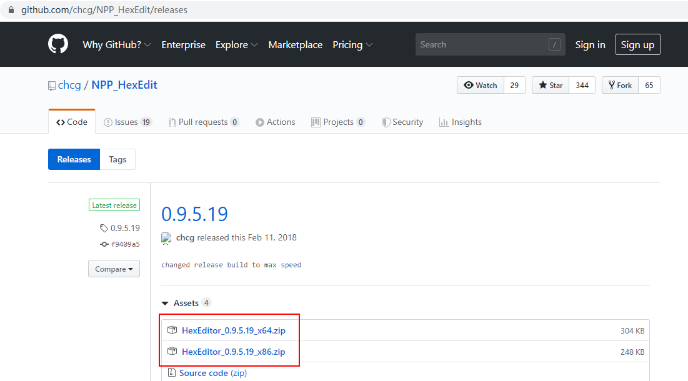The width and height of the screenshot is (688, 381).
Task: Click the Sign up button
Action: (637, 44)
